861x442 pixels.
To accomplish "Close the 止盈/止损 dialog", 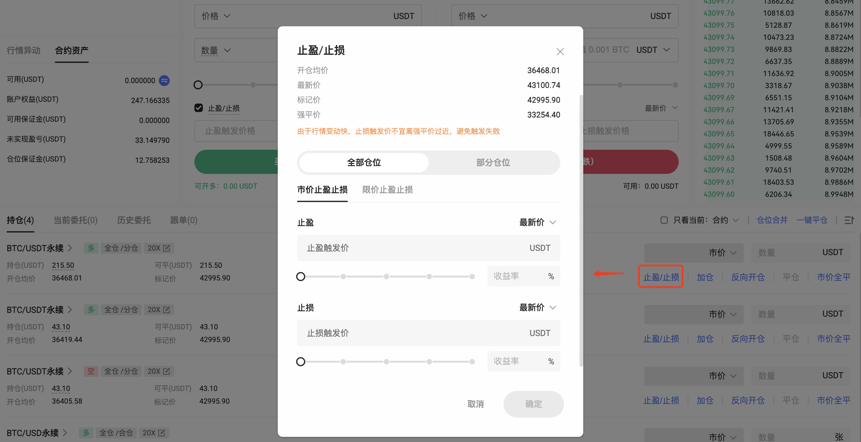I will (x=560, y=52).
